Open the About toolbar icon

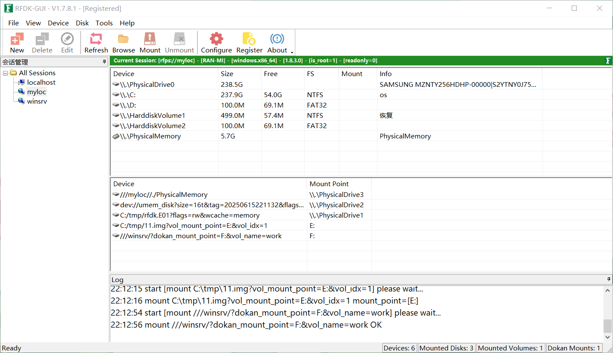(x=277, y=43)
